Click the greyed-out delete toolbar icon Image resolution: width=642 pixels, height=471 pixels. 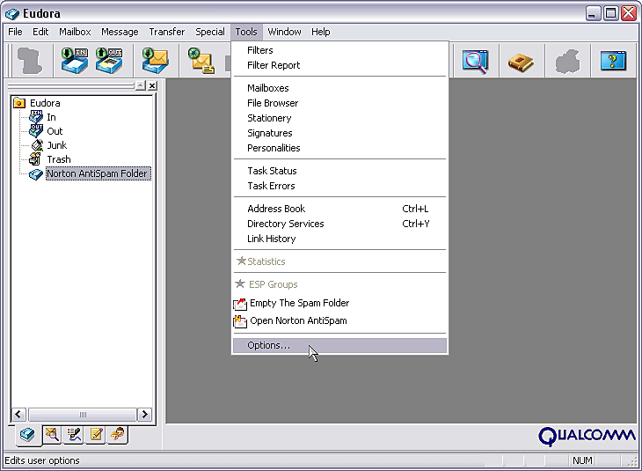coord(30,61)
